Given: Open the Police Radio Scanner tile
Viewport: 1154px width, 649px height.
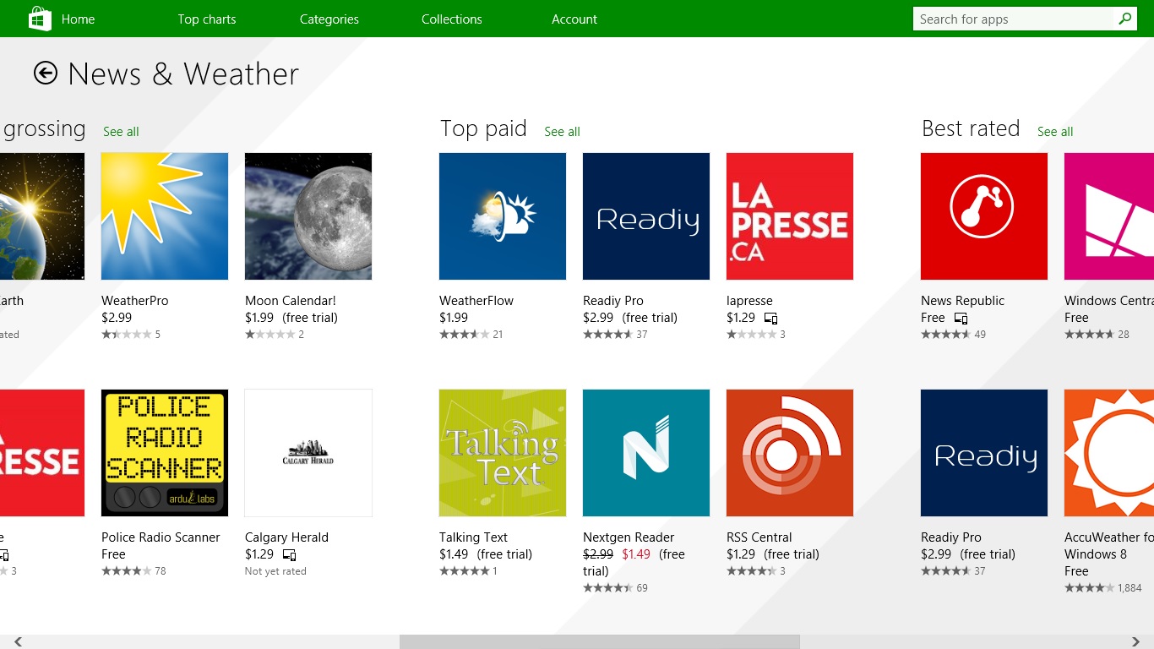Looking at the screenshot, I should pyautogui.click(x=165, y=453).
